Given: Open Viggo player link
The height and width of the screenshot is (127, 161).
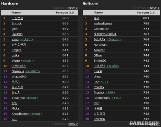Looking at the screenshot, I should click(16, 61).
